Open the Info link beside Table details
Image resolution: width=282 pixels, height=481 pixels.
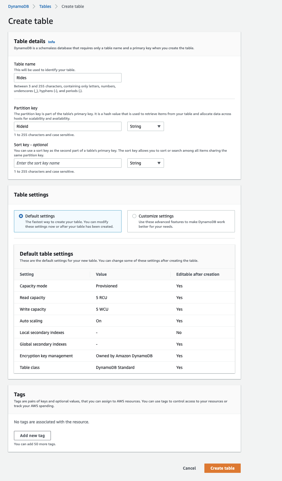point(51,42)
